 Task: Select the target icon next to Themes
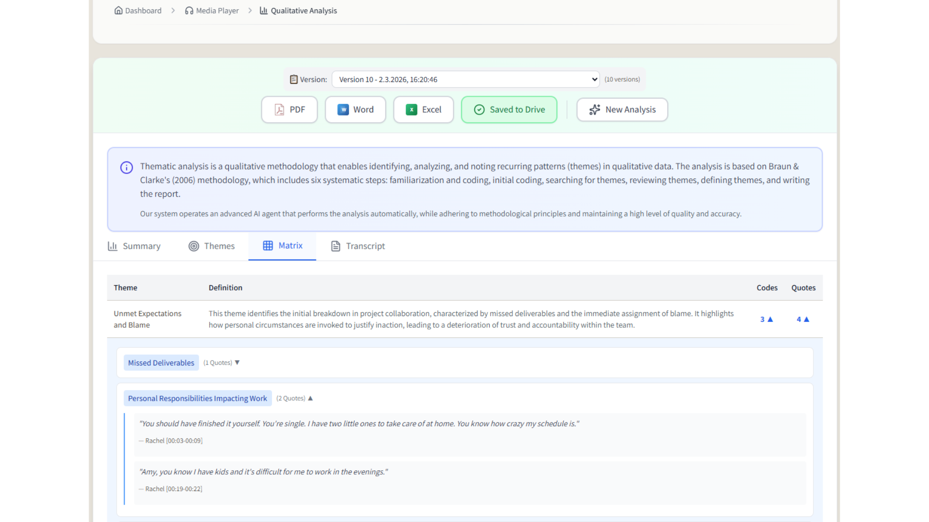click(193, 246)
